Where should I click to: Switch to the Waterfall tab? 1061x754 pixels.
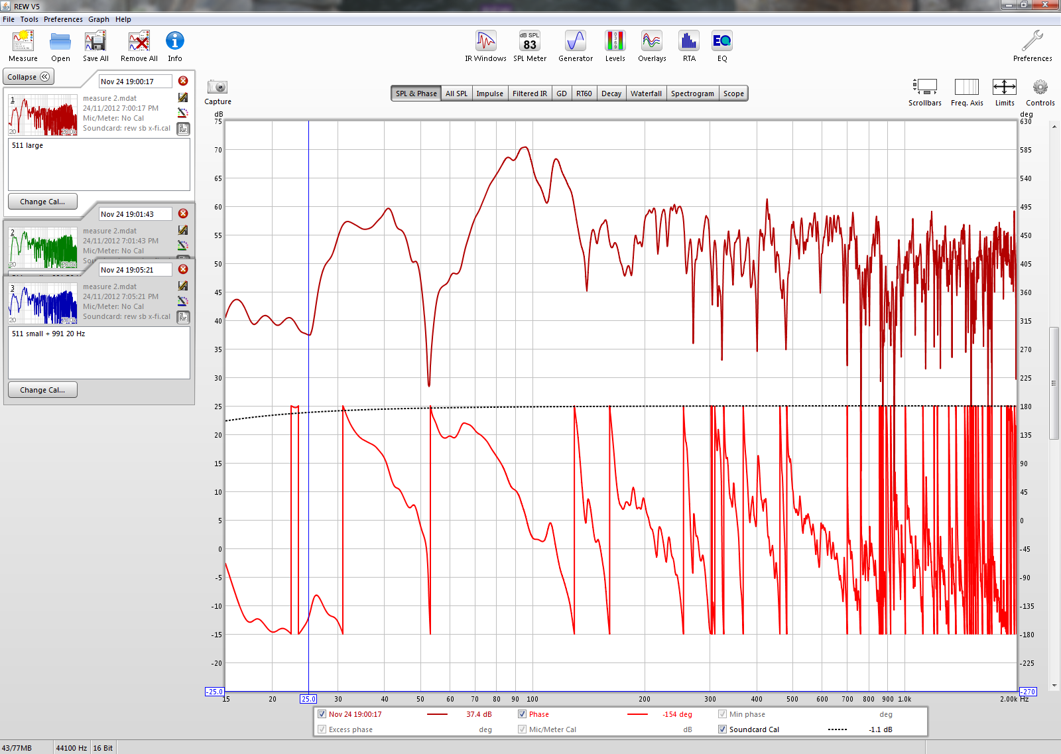(x=646, y=94)
